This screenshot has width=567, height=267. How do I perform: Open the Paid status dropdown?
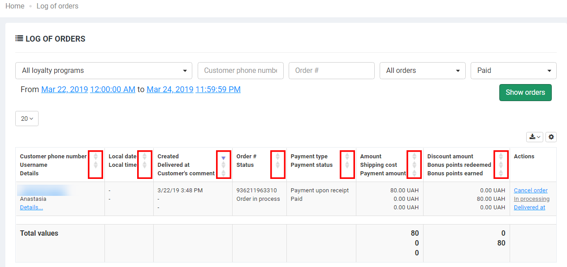click(x=513, y=71)
